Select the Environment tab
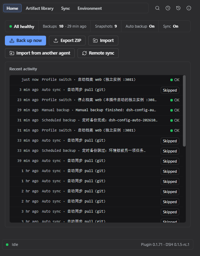This screenshot has height=256, width=200. [90, 8]
